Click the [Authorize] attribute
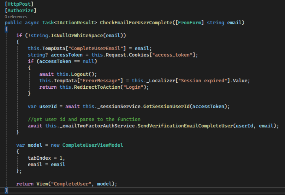 click(x=20, y=11)
